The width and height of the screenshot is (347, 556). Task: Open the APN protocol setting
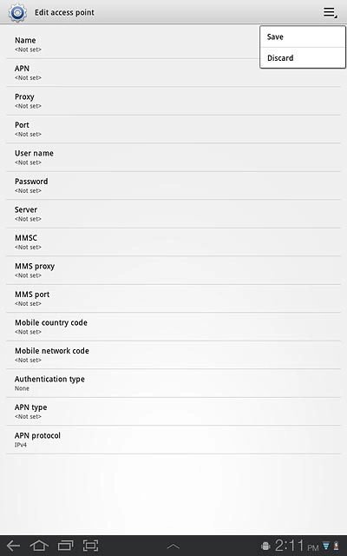coord(173,440)
